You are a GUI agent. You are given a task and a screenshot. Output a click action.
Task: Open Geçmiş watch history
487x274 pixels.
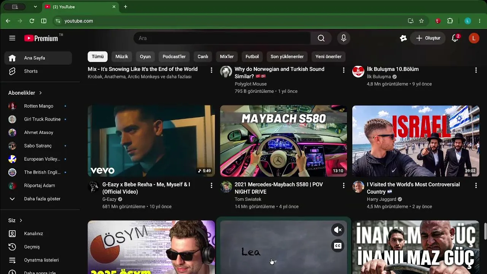[x=38, y=247]
